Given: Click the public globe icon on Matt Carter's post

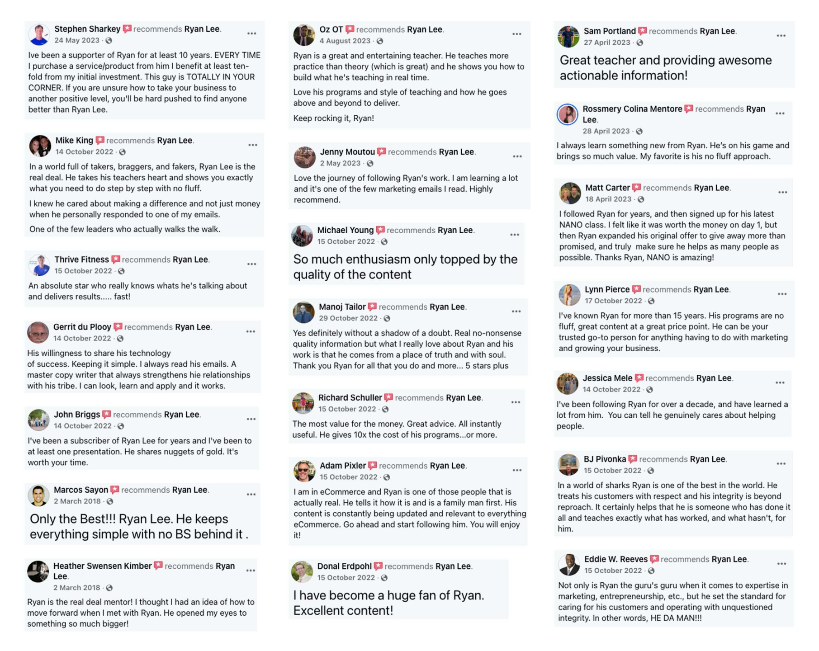Looking at the screenshot, I should click(x=641, y=199).
